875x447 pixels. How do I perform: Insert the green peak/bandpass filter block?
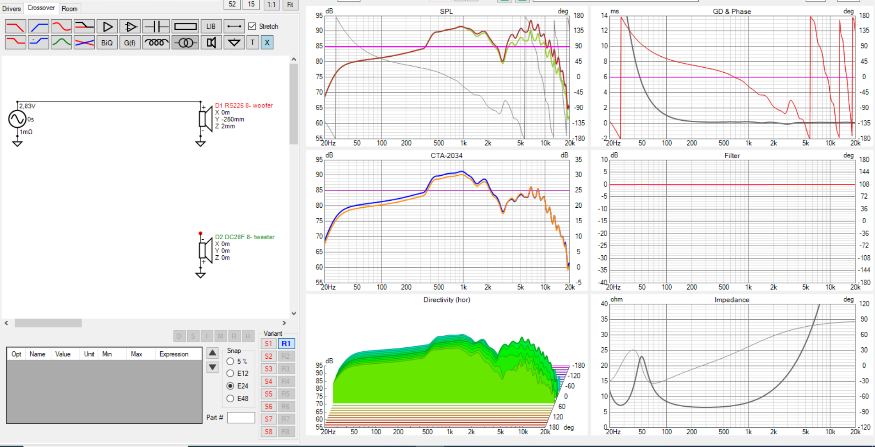click(61, 43)
